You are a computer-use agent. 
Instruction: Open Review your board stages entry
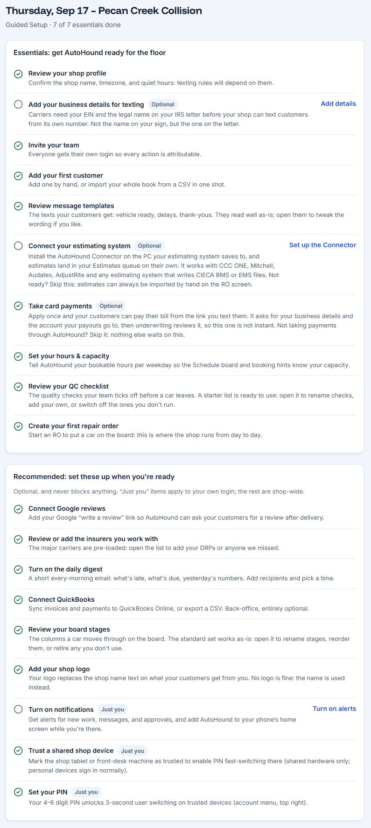pyautogui.click(x=185, y=639)
